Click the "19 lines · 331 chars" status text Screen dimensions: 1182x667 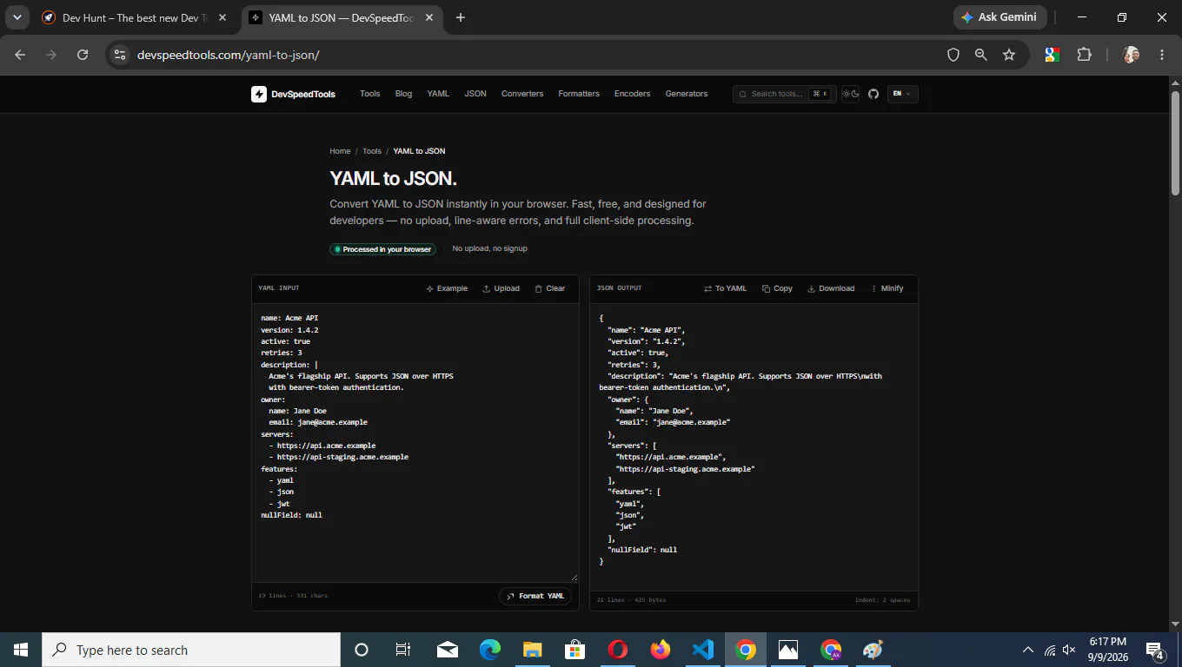(x=293, y=596)
